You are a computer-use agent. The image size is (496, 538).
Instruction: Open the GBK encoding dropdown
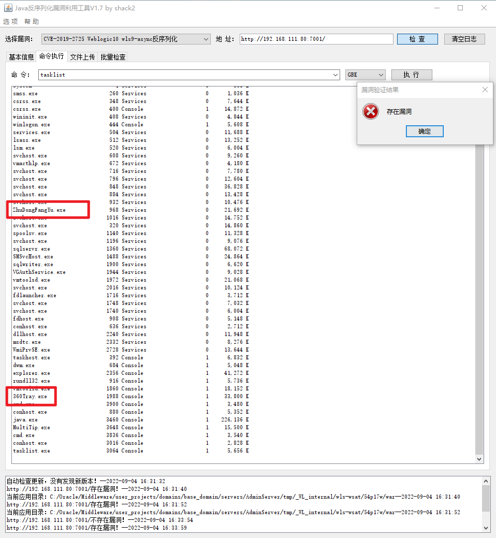click(x=365, y=75)
